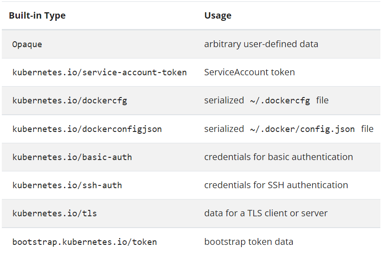Click the Usage column header
Viewport: 384px width, 258px height.
tap(218, 15)
